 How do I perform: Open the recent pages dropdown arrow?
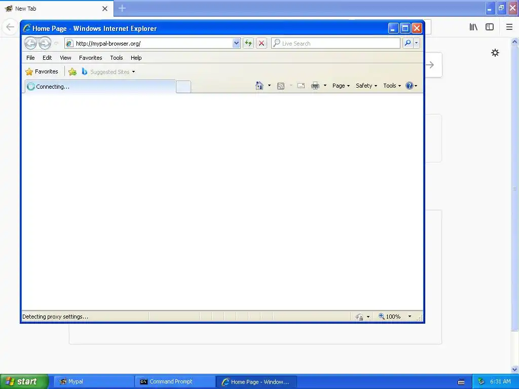click(56, 44)
